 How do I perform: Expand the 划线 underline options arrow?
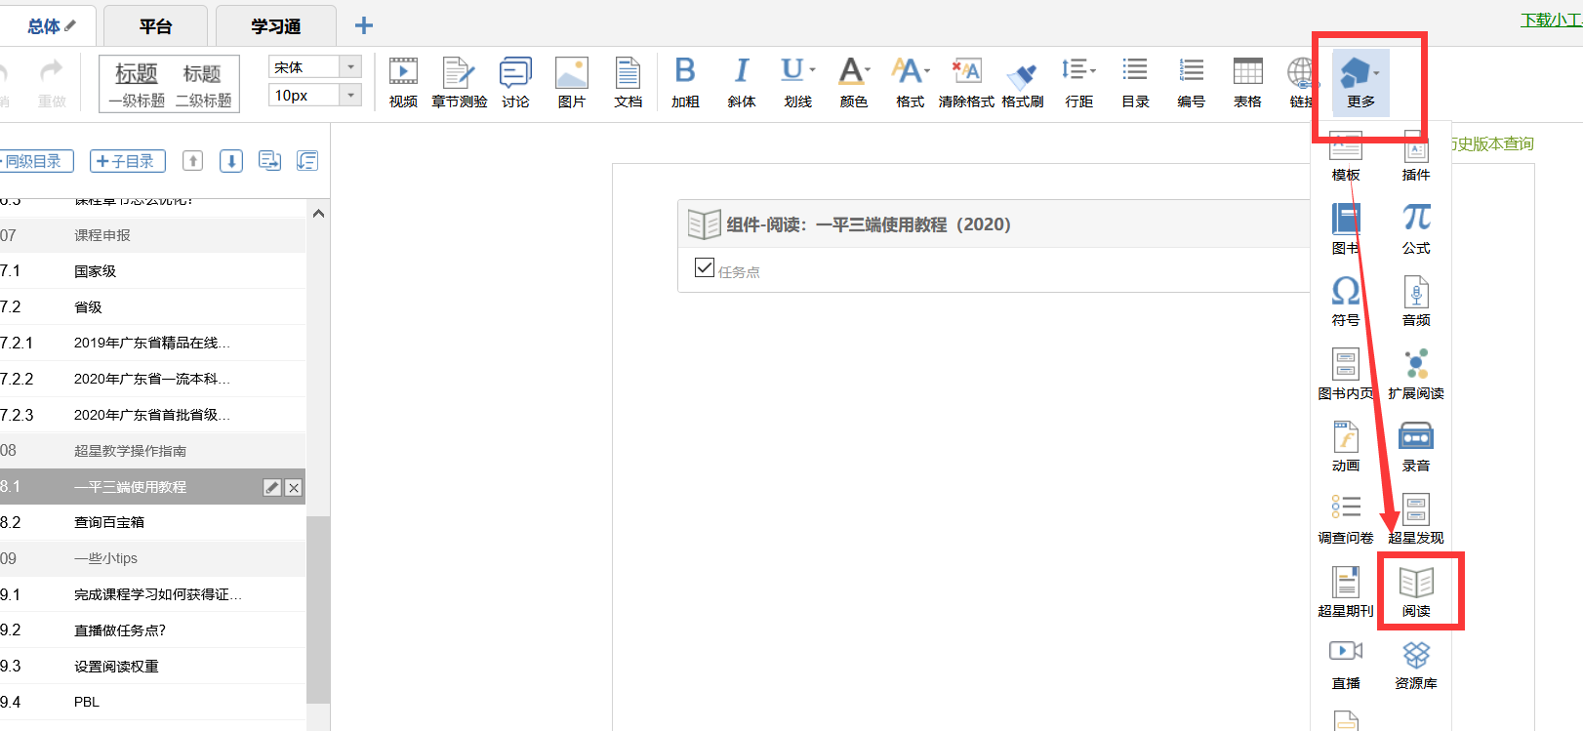[812, 70]
